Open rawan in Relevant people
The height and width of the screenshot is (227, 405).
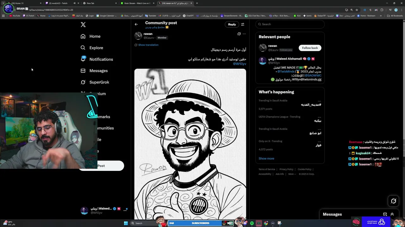tap(272, 46)
